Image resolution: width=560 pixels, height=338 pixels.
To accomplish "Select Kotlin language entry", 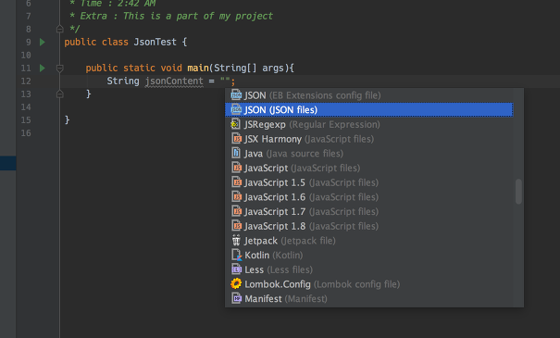I will coord(369,255).
